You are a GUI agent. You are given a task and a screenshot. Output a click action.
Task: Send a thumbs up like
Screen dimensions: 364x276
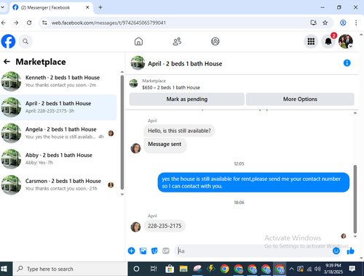tap(350, 251)
